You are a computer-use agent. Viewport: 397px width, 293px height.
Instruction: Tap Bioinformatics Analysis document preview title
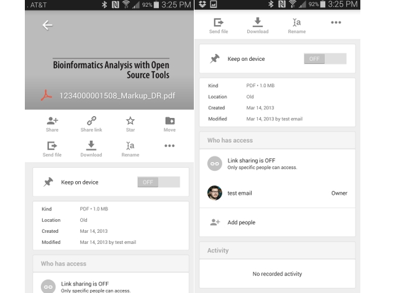tap(111, 70)
